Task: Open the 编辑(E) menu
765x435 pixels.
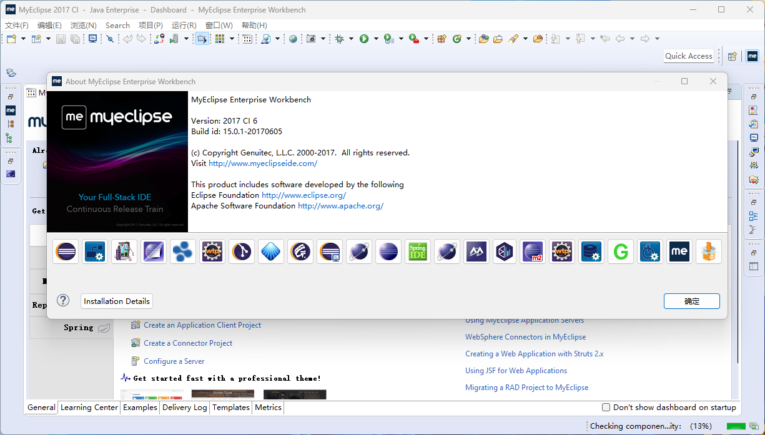Action: tap(49, 26)
